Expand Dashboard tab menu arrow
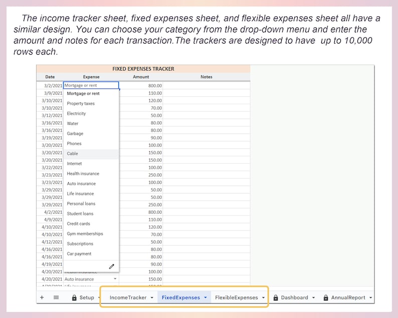Viewport: 398px width, 318px height. pyautogui.click(x=313, y=297)
